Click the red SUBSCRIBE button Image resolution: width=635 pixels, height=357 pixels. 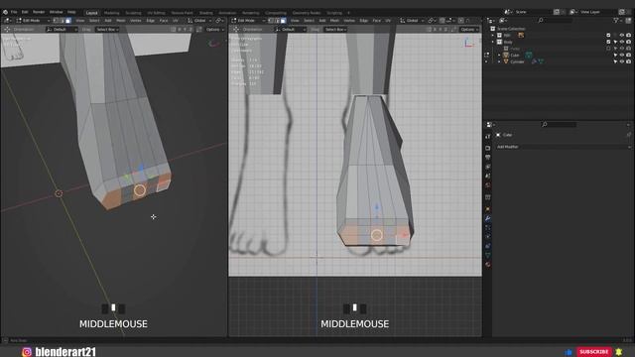click(593, 352)
